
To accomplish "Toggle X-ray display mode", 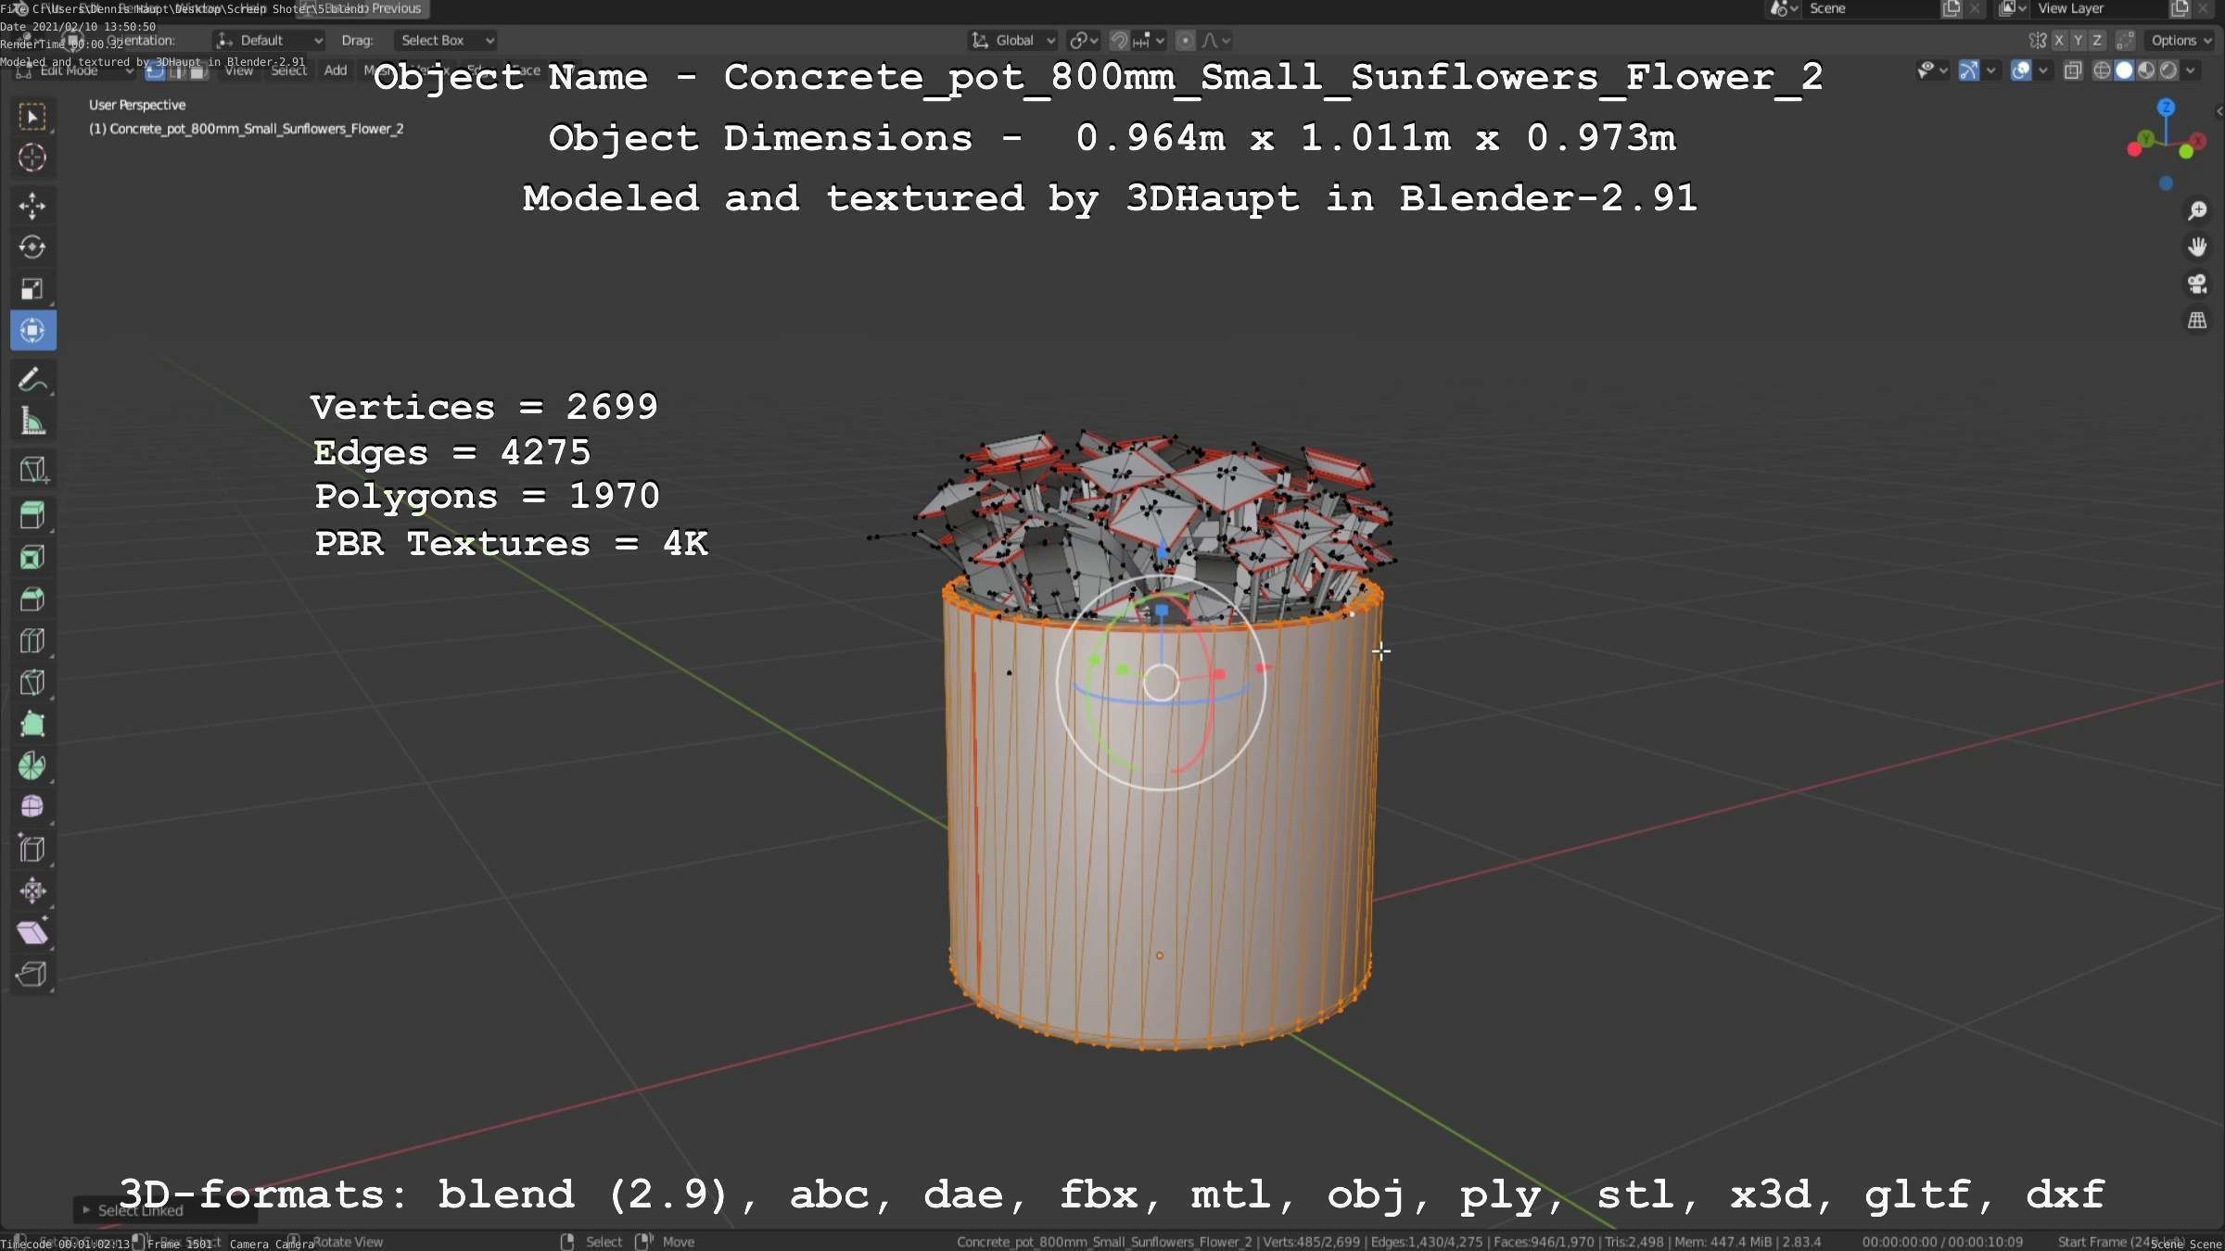I will tap(2073, 70).
